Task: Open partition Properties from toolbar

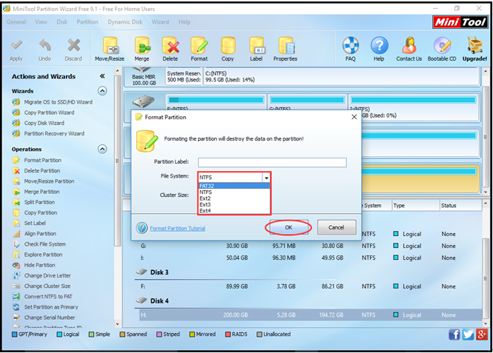Action: tap(285, 46)
